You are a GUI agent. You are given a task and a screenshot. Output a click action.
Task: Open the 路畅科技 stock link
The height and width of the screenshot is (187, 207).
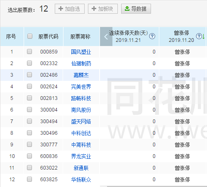pos(81,98)
